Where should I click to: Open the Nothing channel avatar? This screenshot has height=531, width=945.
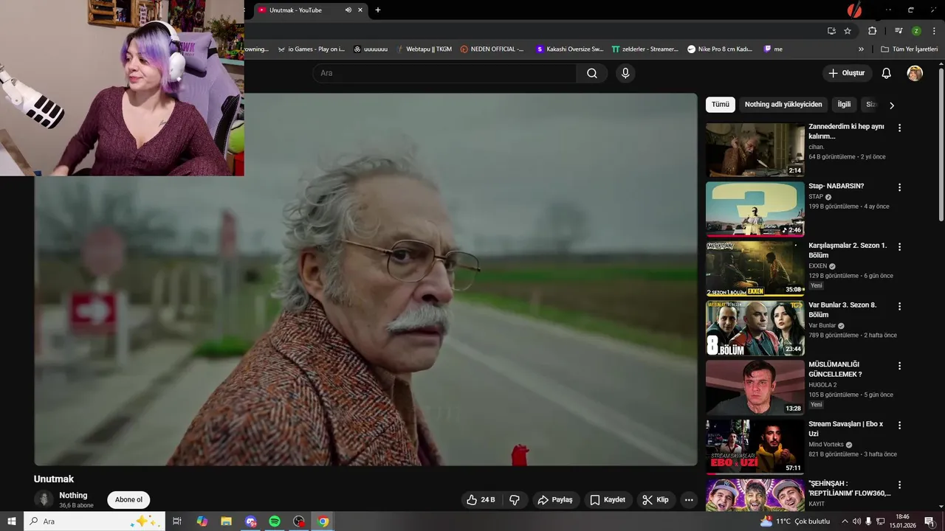coord(44,499)
